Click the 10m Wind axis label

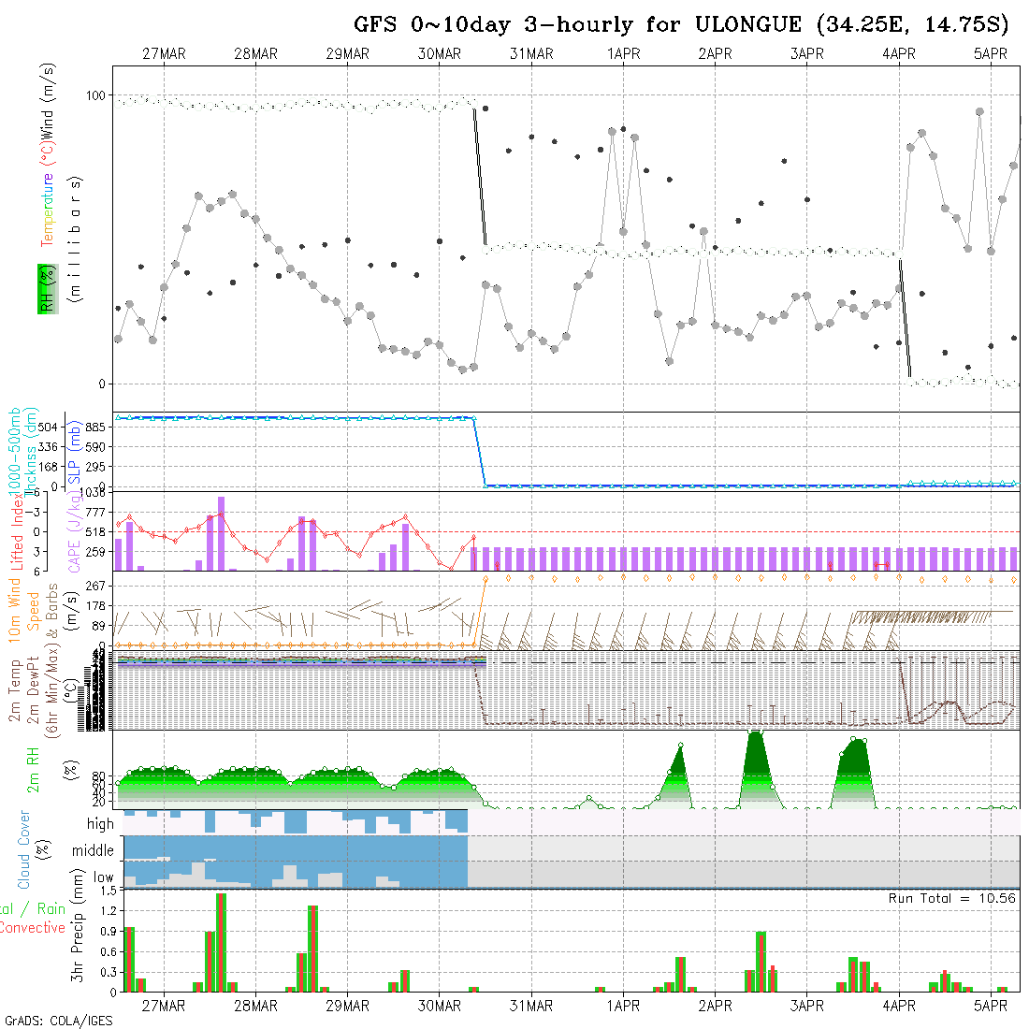coord(15,608)
